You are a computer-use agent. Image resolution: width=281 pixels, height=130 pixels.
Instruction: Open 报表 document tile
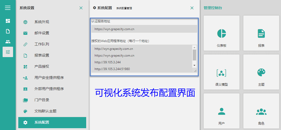261,33
